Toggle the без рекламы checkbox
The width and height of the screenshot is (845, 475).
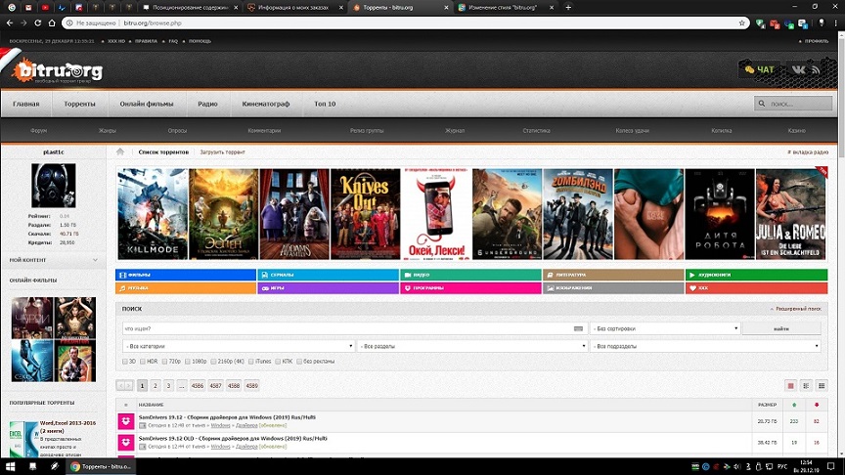pyautogui.click(x=299, y=362)
